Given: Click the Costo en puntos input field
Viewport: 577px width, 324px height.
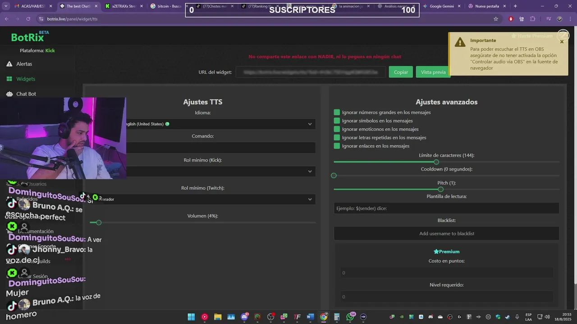Looking at the screenshot, I should [446, 273].
